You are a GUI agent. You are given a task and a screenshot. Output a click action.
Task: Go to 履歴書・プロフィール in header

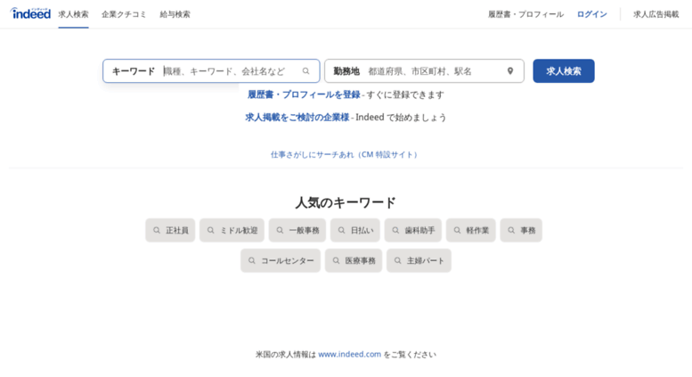click(525, 14)
